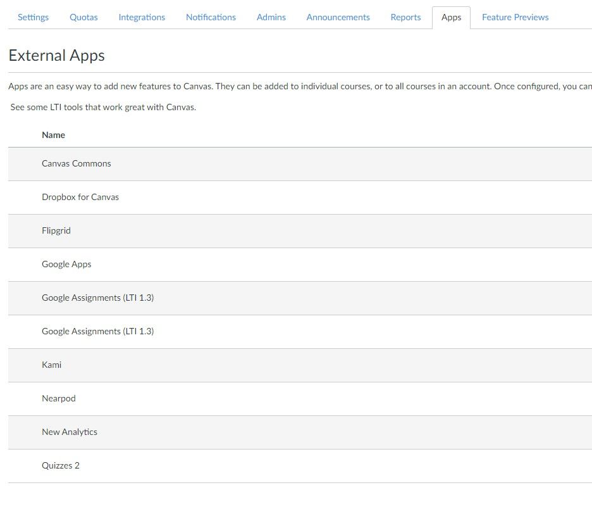Select the Google Apps entry
Screen dimensions: 592x516
66,264
